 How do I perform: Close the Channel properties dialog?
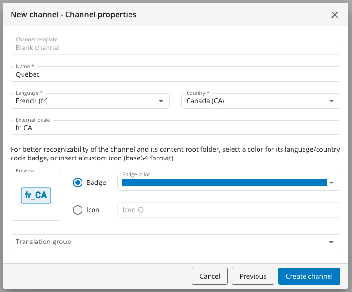pos(335,15)
